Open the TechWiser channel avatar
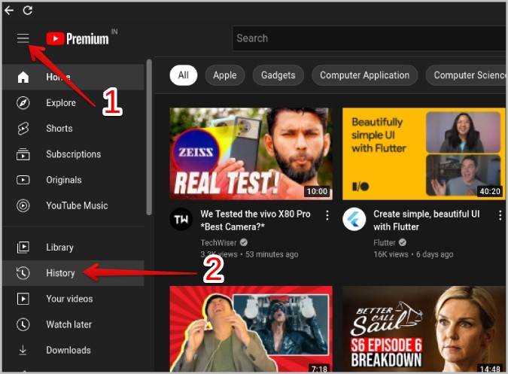Screen dimensions: 508x374 click(x=181, y=219)
